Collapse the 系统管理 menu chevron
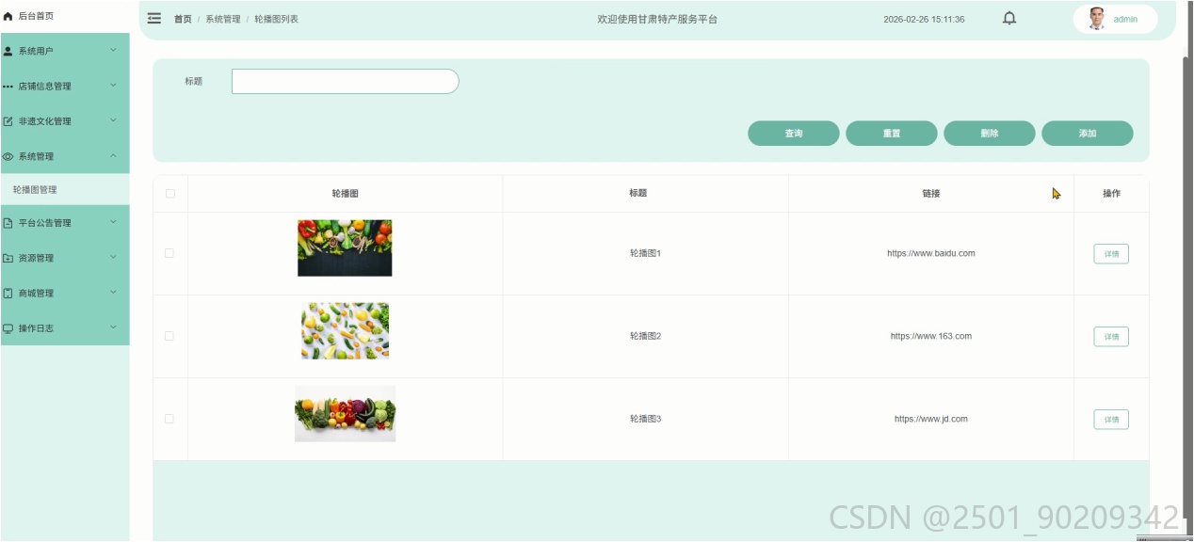The height and width of the screenshot is (542, 1194). pos(113,156)
